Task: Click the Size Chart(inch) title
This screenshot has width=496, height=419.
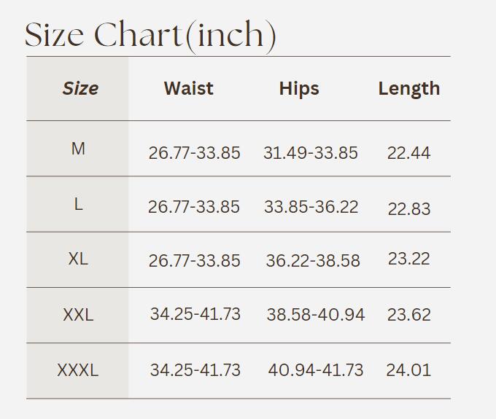Action: (150, 35)
